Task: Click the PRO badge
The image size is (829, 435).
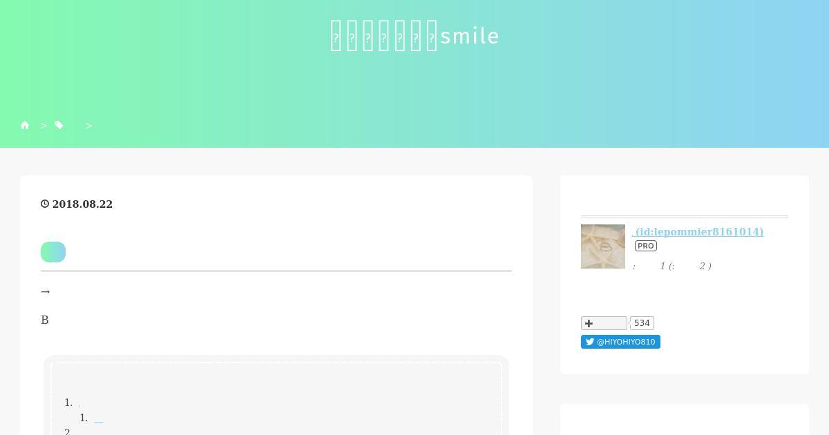Action: pos(646,246)
